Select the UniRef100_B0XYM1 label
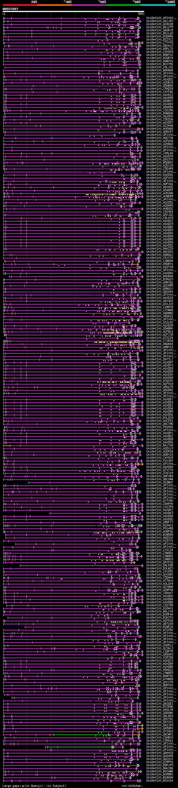Screen dimensions: 178x788 click(x=160, y=64)
